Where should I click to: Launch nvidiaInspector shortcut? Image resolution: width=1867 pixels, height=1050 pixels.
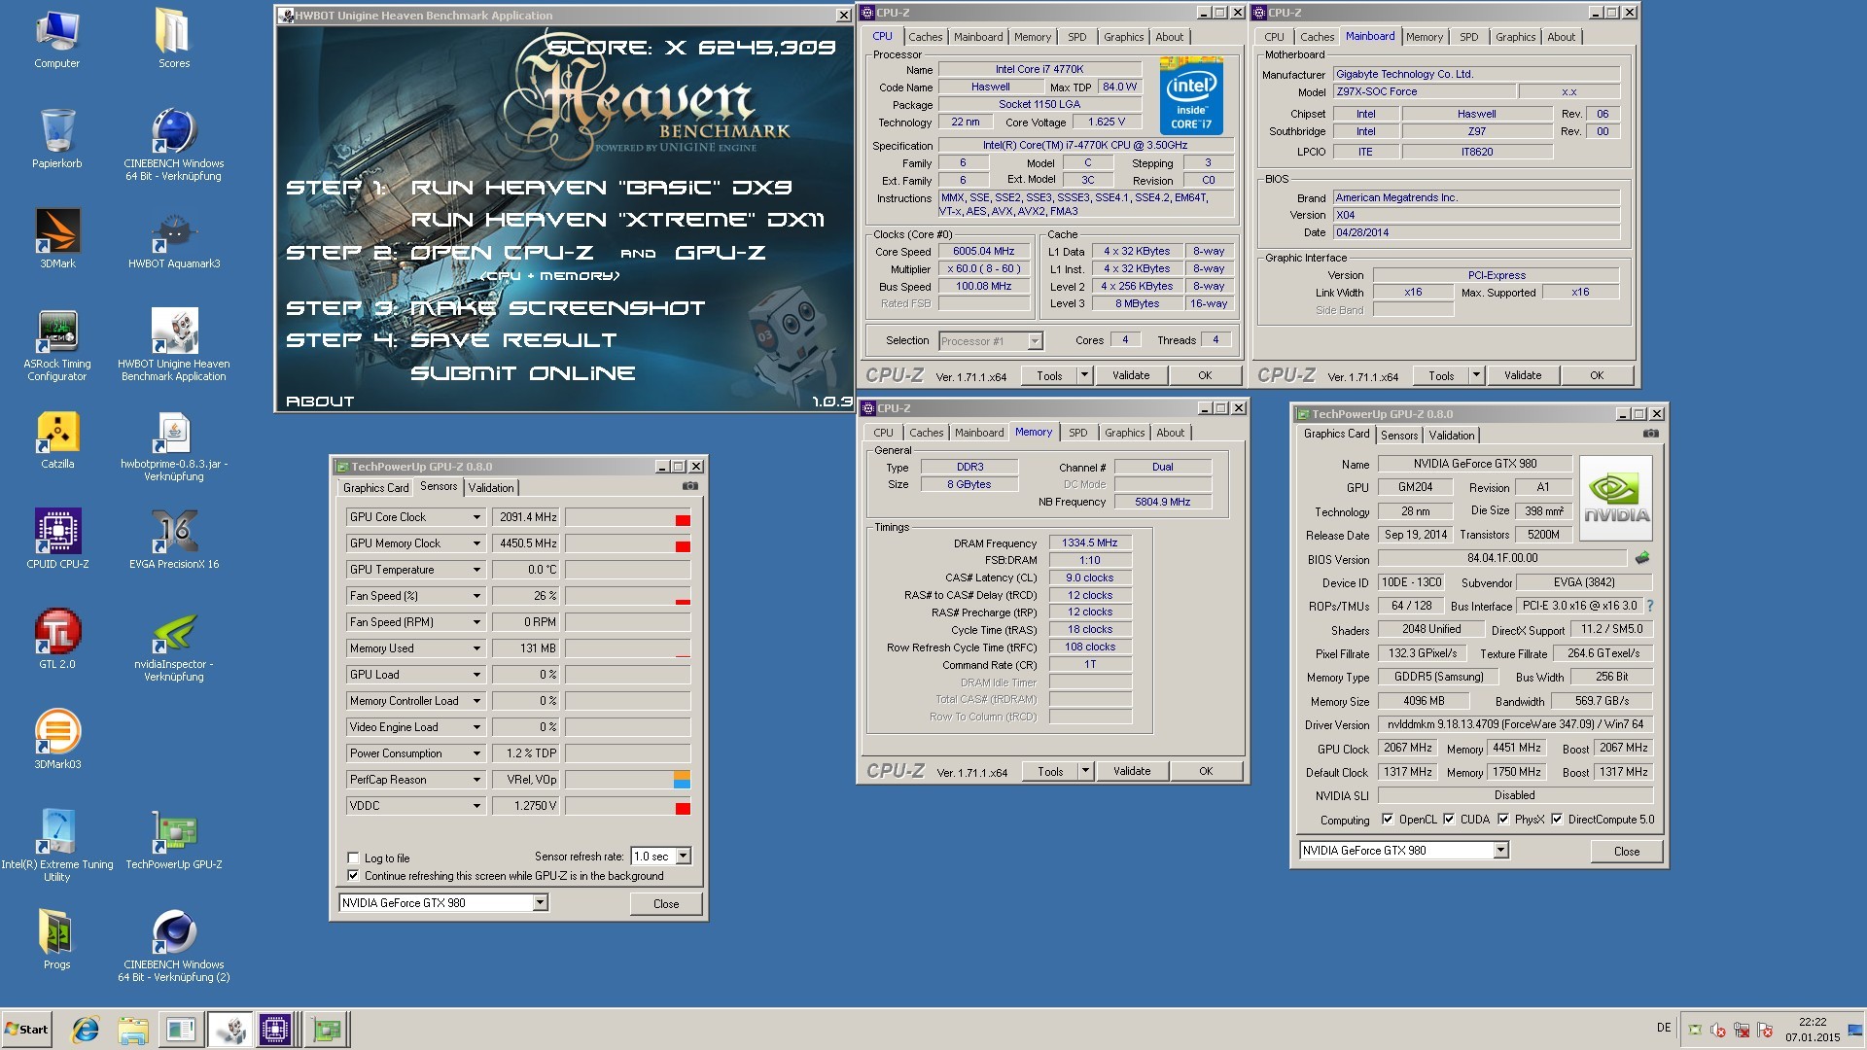click(174, 646)
